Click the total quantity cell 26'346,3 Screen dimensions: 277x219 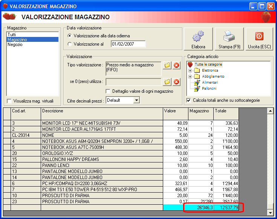pyautogui.click(x=201, y=208)
